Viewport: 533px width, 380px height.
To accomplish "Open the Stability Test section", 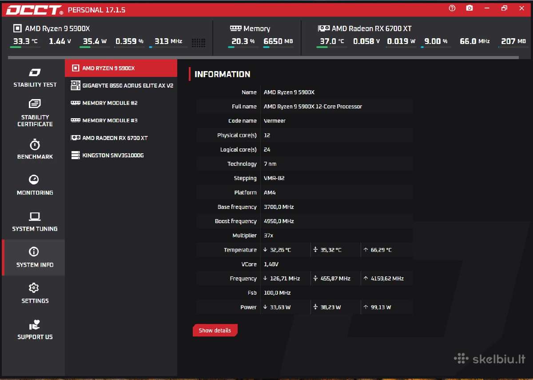I will point(35,78).
